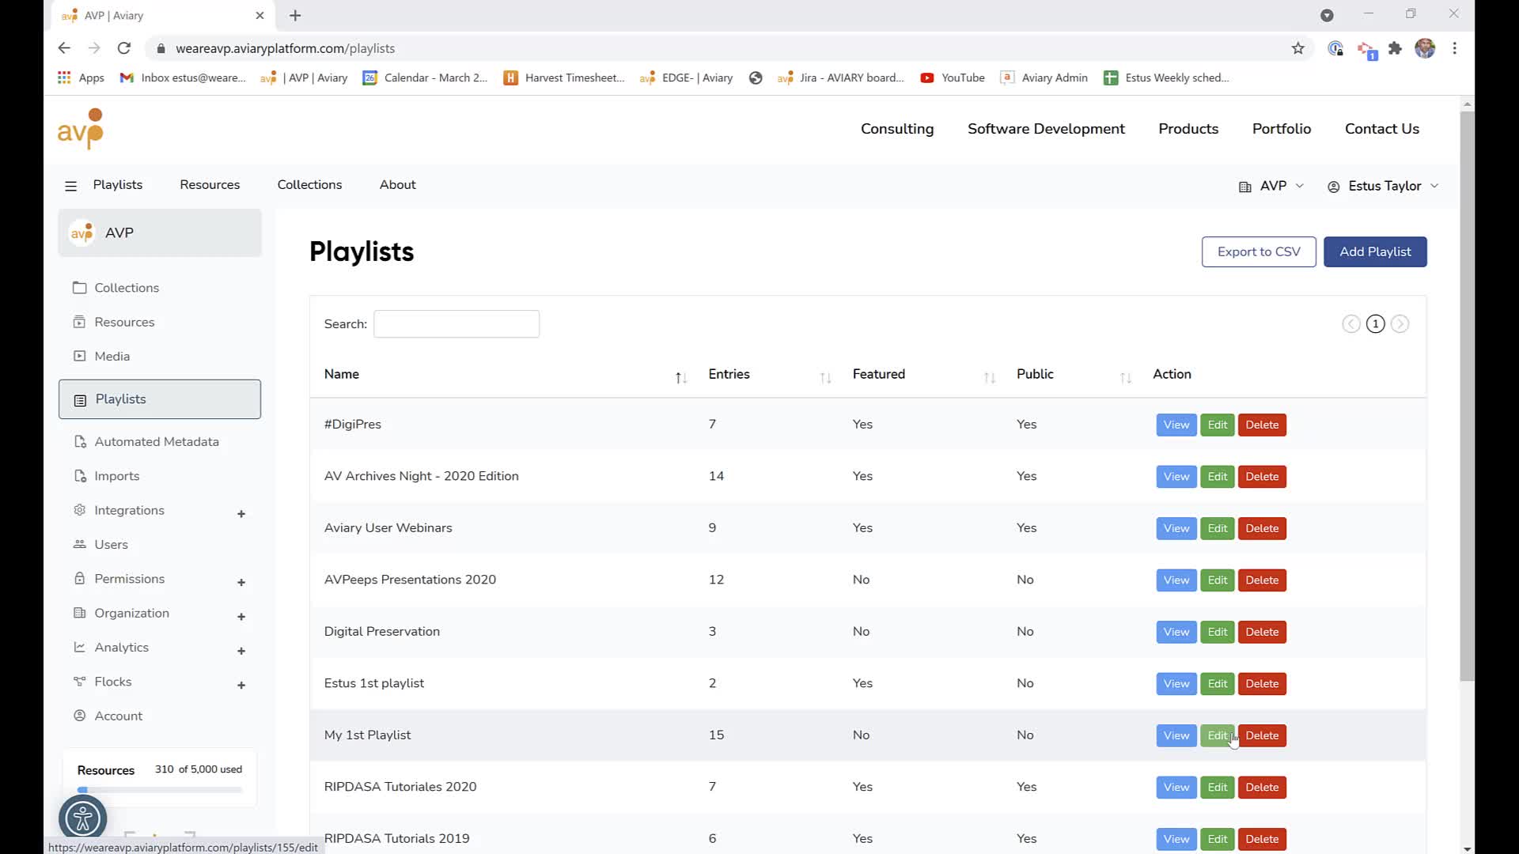View the RIPDASA Tutoriales 2020 playlist
The width and height of the screenshot is (1519, 854).
coord(1176,788)
